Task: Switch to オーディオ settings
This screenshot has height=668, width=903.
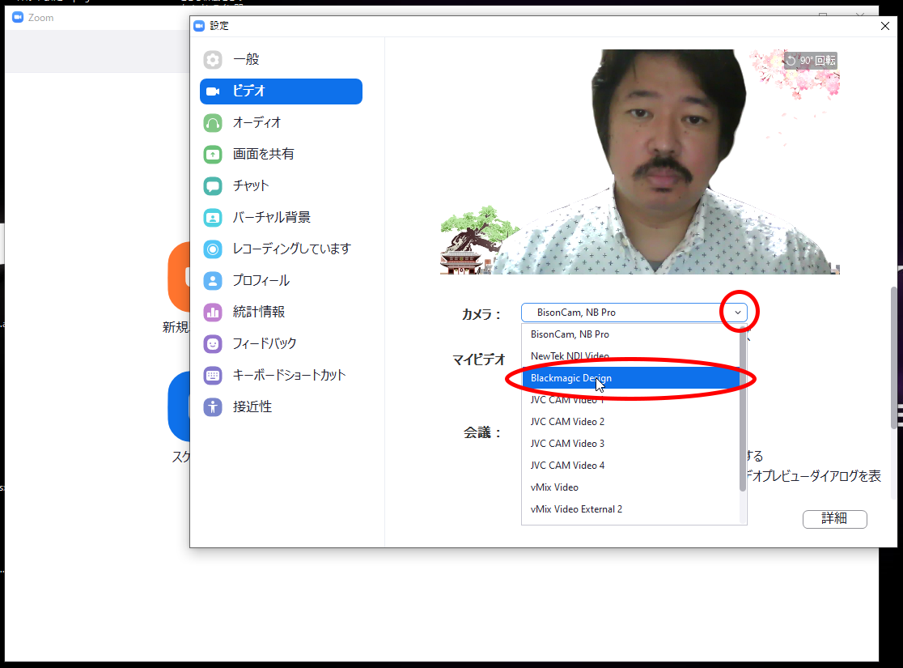Action: (281, 123)
